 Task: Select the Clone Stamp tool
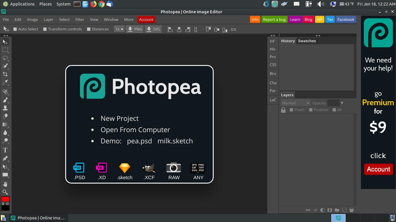tap(5, 108)
